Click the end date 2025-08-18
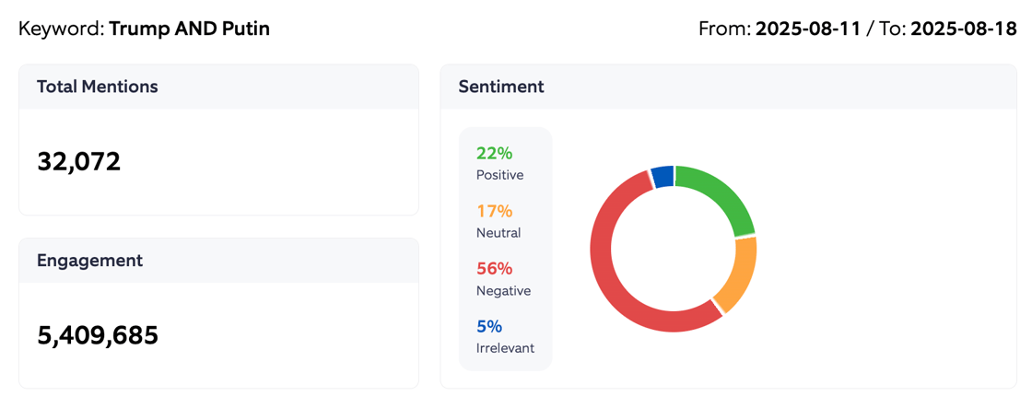This screenshot has width=1032, height=408. [x=964, y=29]
